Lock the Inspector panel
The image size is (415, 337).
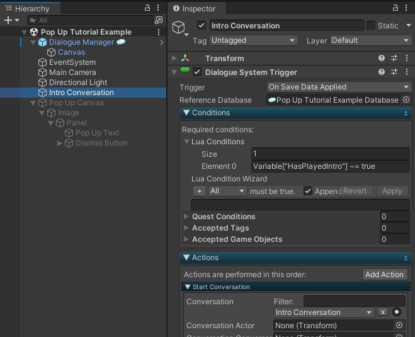click(x=395, y=8)
